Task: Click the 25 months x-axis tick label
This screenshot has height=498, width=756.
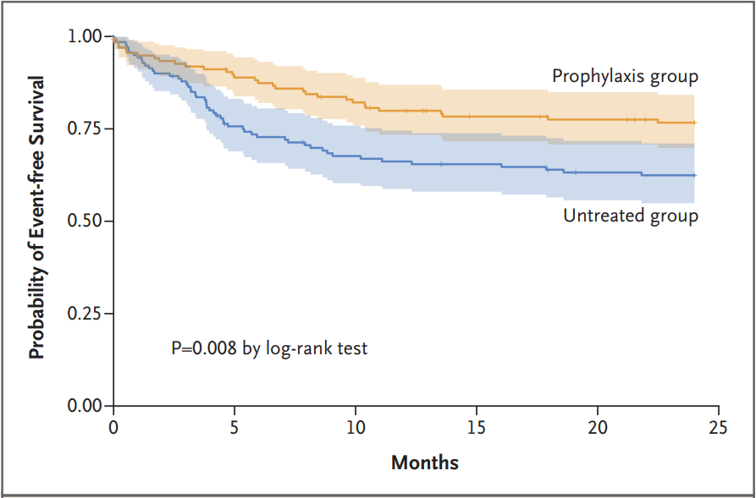Action: 719,426
